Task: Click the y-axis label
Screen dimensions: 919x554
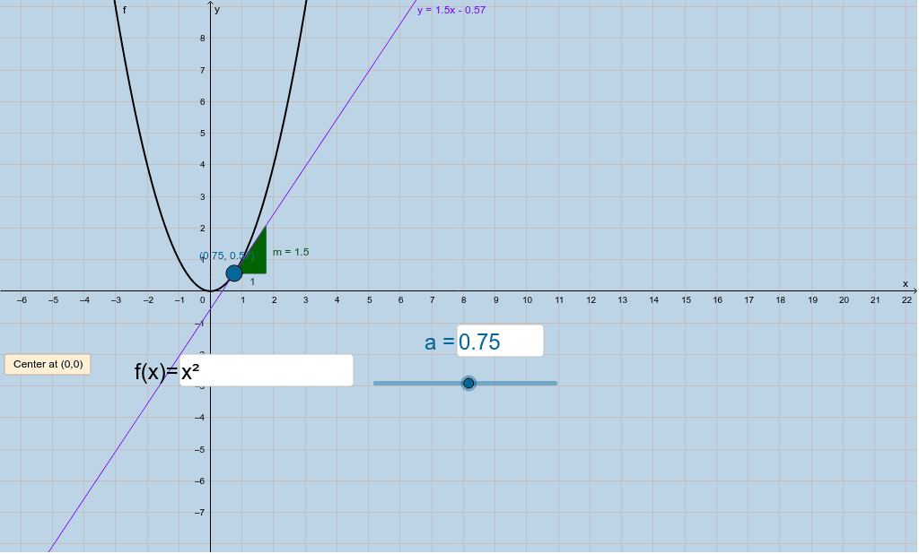Action: pos(217,9)
